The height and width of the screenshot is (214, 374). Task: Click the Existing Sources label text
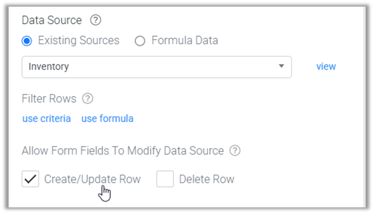pyautogui.click(x=79, y=40)
